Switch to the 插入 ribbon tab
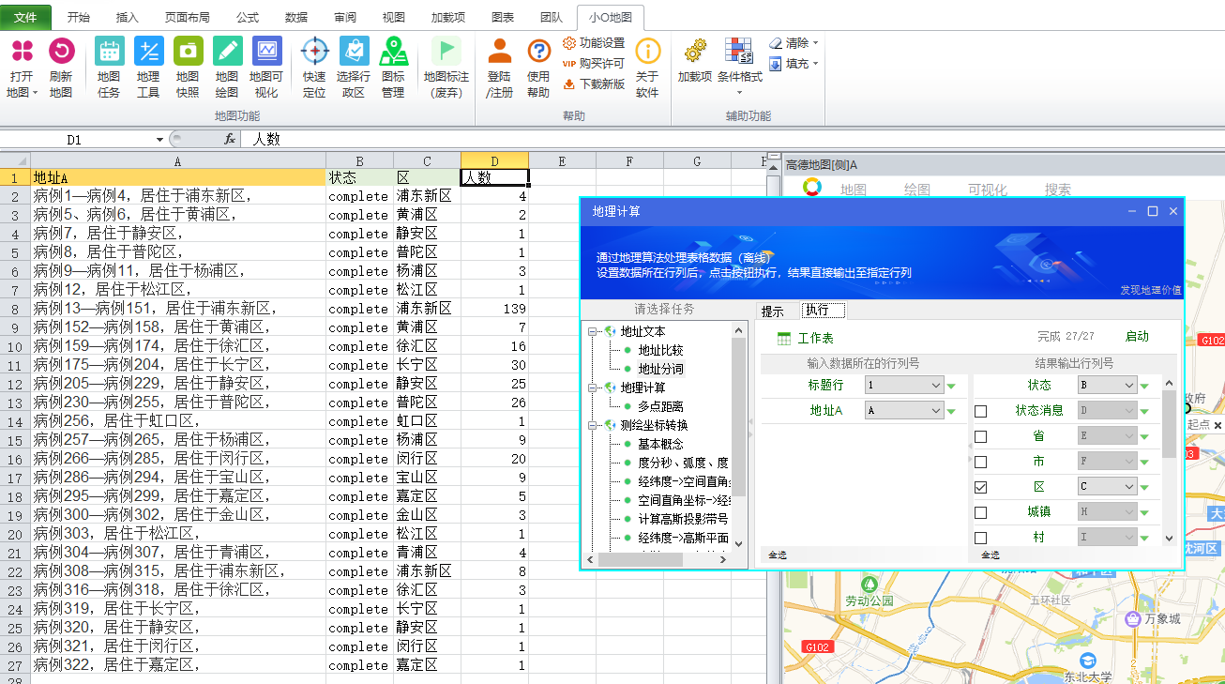The height and width of the screenshot is (684, 1225). [128, 17]
